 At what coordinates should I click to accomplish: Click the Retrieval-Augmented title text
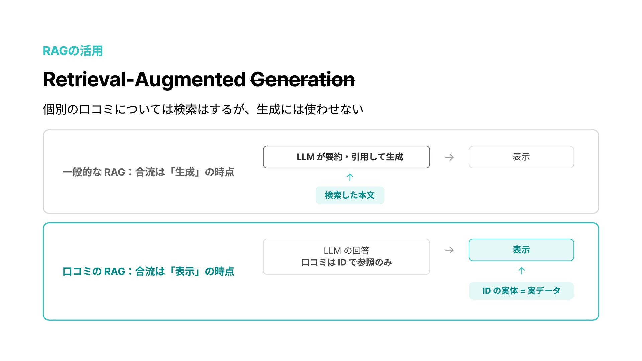pyautogui.click(x=144, y=80)
